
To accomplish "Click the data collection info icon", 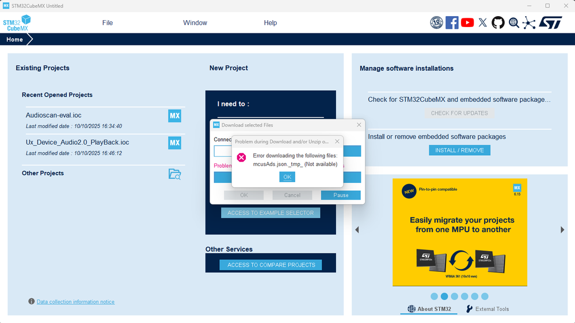I will point(32,301).
